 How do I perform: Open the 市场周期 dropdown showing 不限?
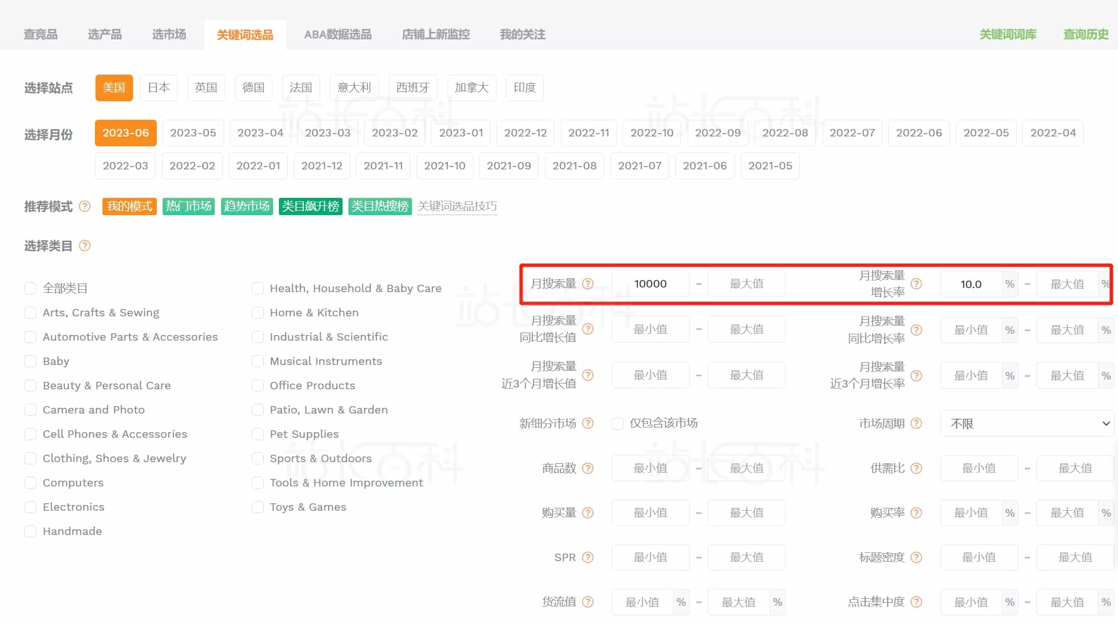1027,423
